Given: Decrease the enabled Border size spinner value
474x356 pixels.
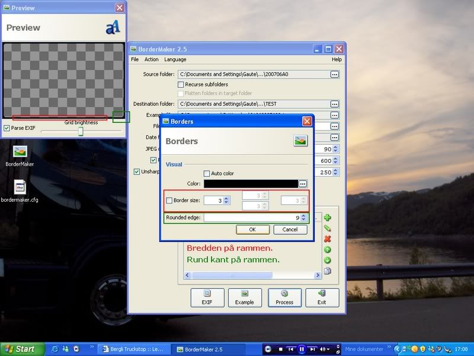Looking at the screenshot, I should click(x=226, y=202).
